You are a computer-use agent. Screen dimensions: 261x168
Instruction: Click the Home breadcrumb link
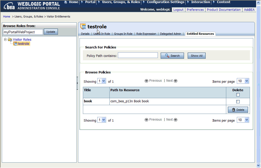pos(7,16)
